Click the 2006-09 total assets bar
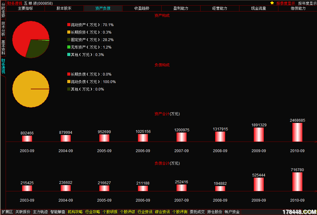Image resolution: width=317 pixels, height=215 pixels. [x=143, y=138]
